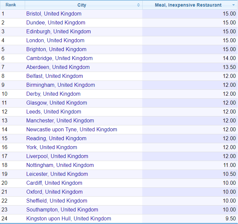The image size is (238, 224).
Task: Open Dundee, United Kingdom link
Action: pyautogui.click(x=56, y=23)
